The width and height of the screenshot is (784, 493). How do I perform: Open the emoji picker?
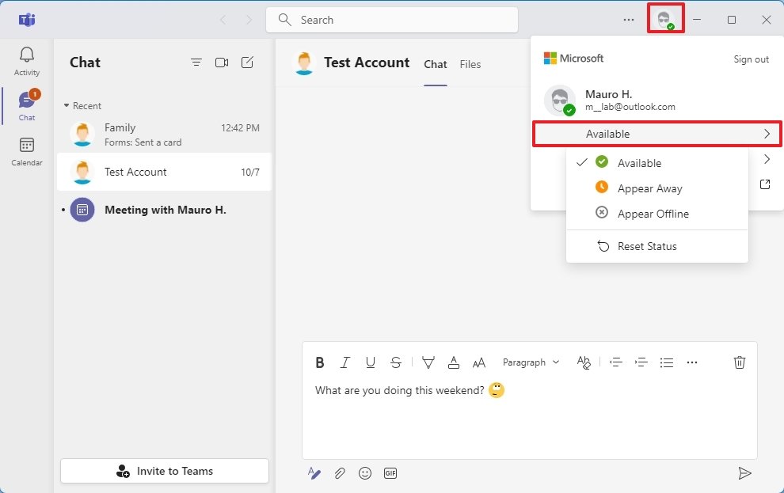pos(365,472)
